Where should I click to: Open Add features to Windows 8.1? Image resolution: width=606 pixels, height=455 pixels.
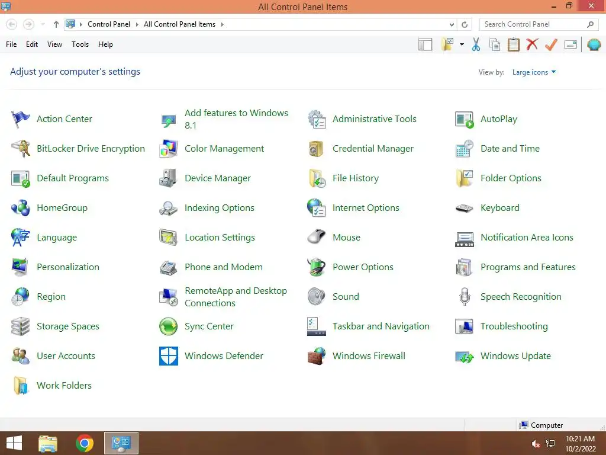[x=236, y=119]
